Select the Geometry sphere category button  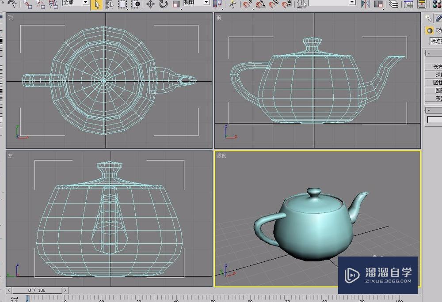pos(429,30)
